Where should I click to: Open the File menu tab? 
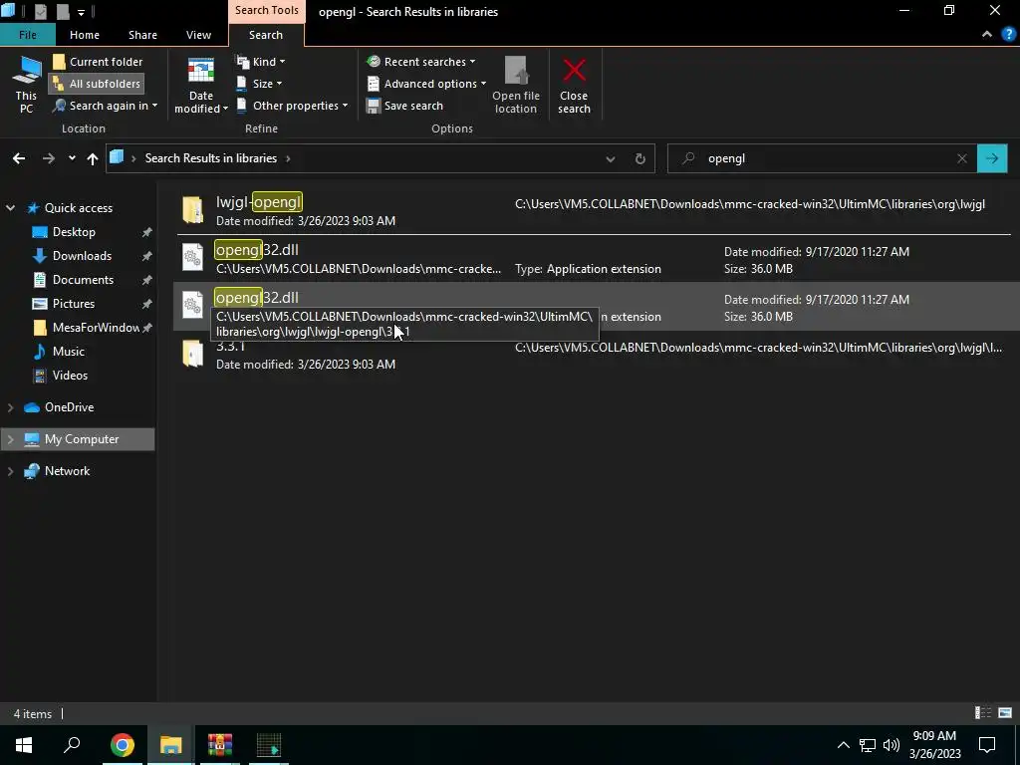(27, 35)
